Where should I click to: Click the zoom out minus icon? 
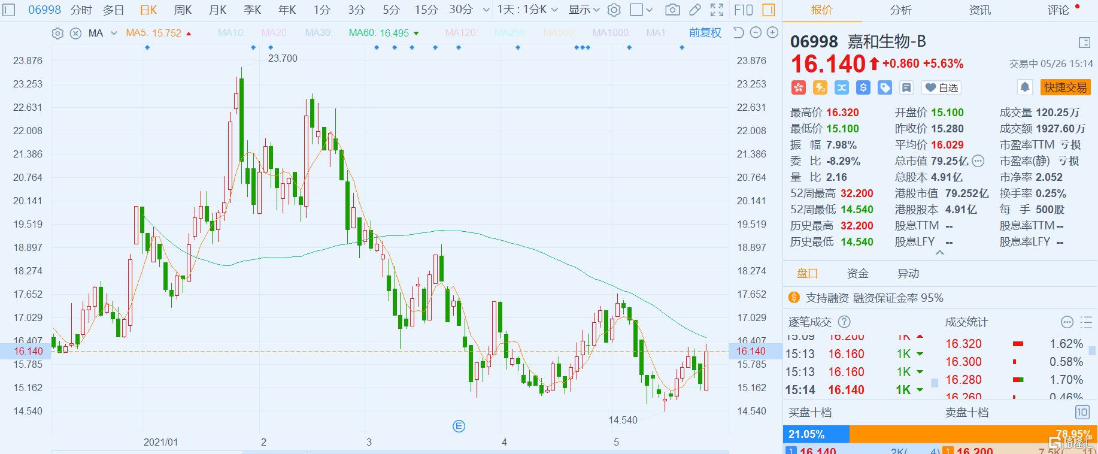pos(756,33)
